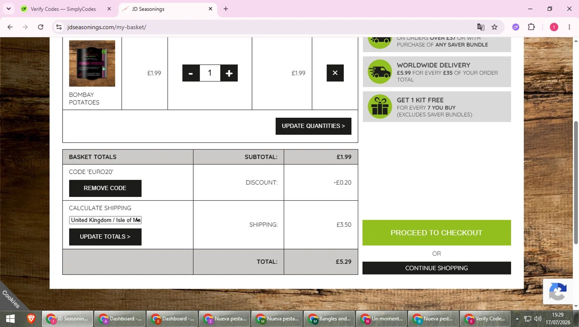579x327 pixels.
Task: Open the Bombay Potatoes product thumbnail
Action: pyautogui.click(x=92, y=63)
